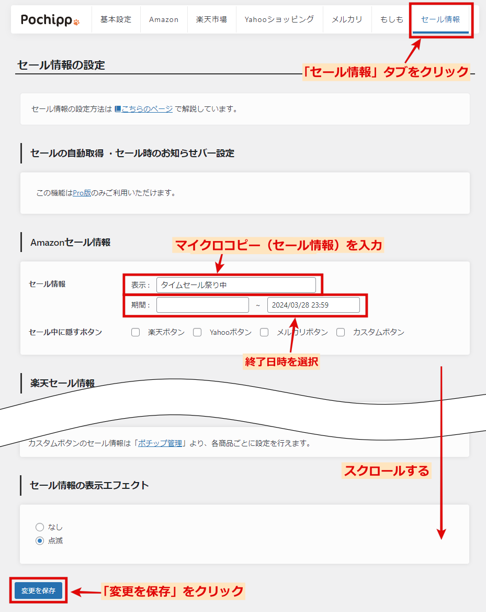Viewport: 486px width, 612px height.
Task: Click the end date field 2024/03/28 23:59
Action: pyautogui.click(x=313, y=305)
